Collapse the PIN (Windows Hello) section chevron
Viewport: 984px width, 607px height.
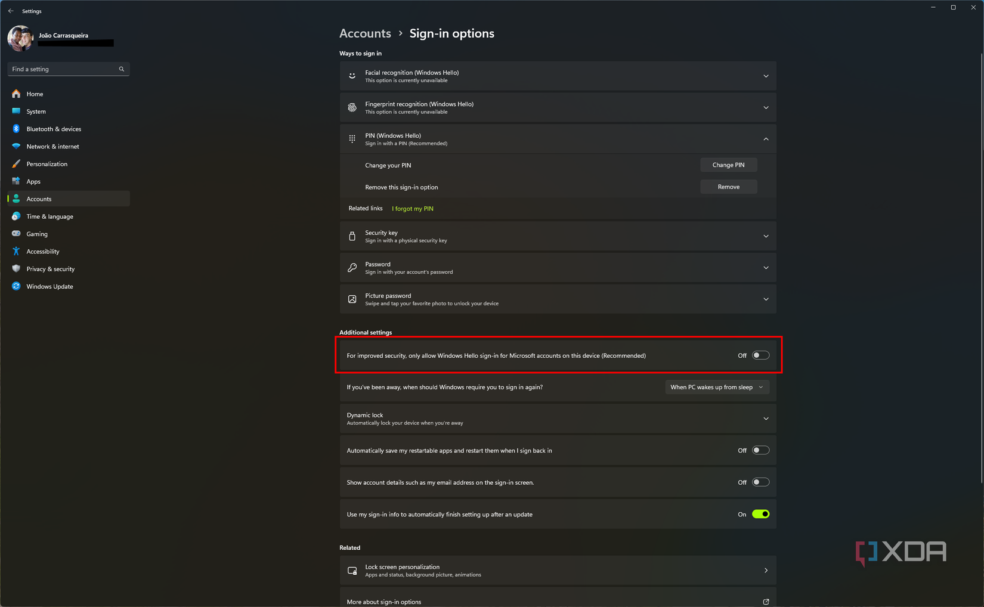point(766,139)
